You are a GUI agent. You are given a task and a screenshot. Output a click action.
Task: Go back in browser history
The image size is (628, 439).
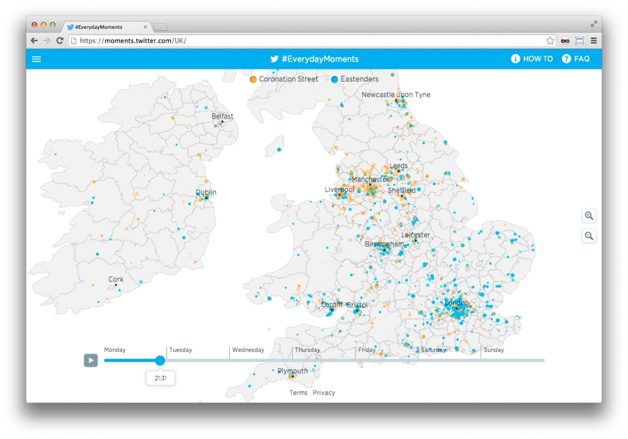point(35,40)
